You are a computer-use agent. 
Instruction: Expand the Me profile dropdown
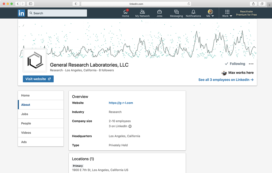(210, 13)
